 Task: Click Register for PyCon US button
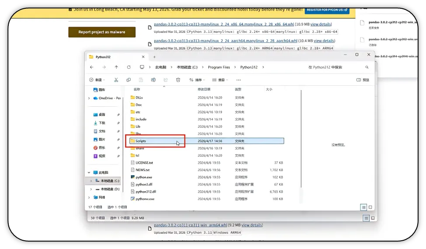click(x=327, y=10)
